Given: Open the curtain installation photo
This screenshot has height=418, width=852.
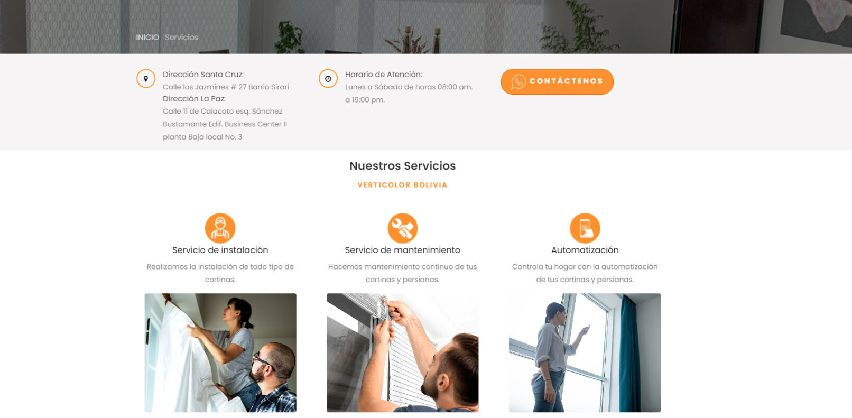Looking at the screenshot, I should click(x=220, y=352).
